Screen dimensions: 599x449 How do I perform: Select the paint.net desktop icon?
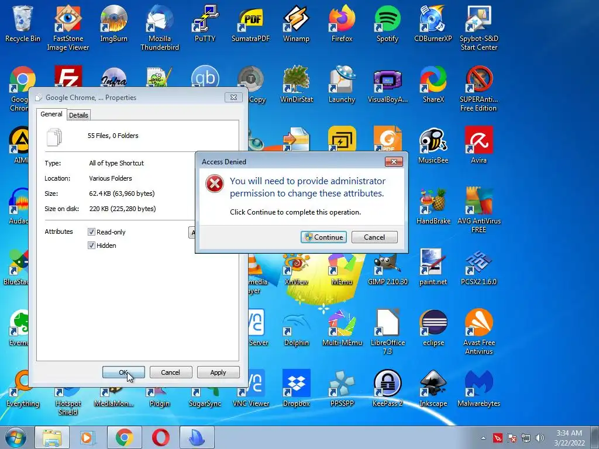(x=433, y=267)
